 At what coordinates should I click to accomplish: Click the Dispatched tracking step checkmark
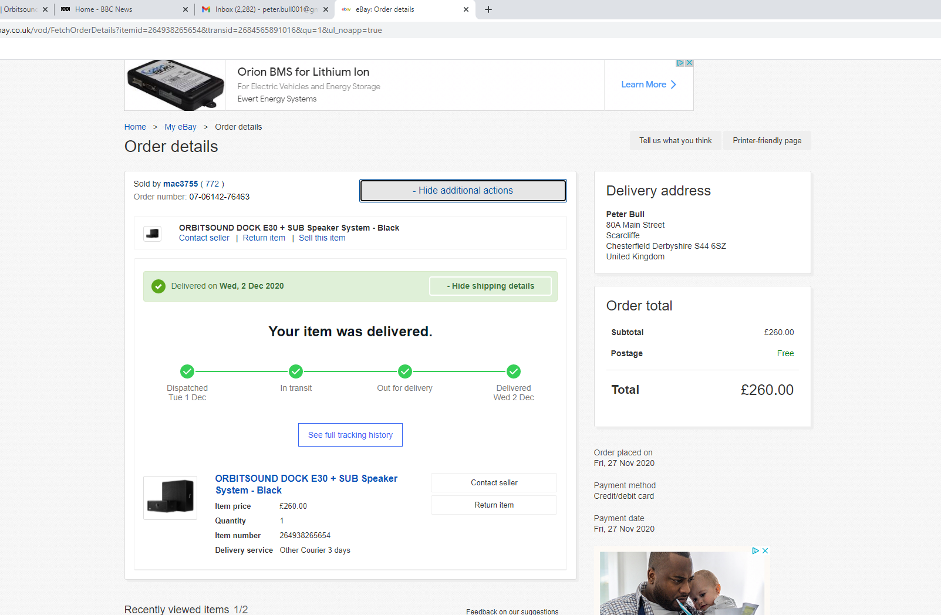coord(187,371)
